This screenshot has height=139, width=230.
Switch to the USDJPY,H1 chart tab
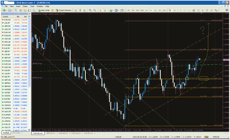88,133
